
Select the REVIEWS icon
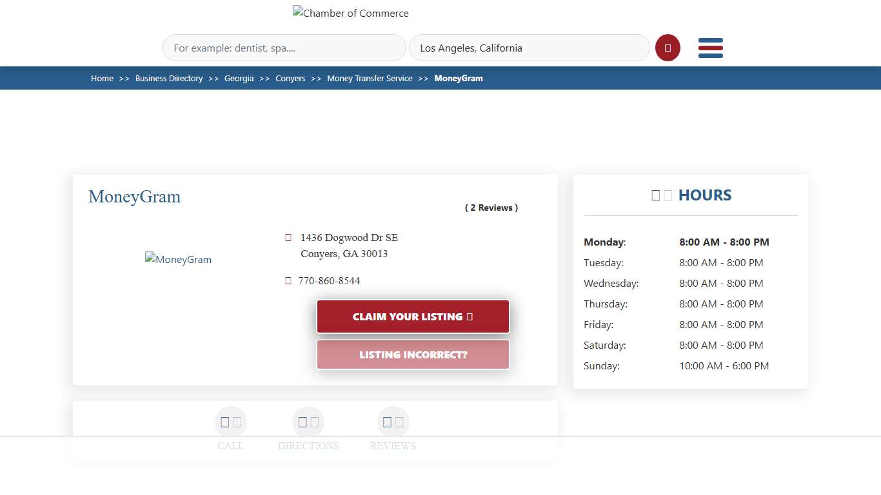coord(393,422)
